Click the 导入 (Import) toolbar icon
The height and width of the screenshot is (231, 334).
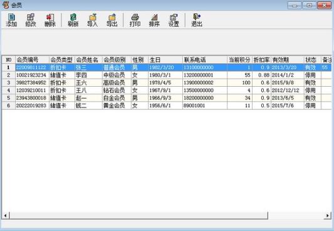coord(93,20)
